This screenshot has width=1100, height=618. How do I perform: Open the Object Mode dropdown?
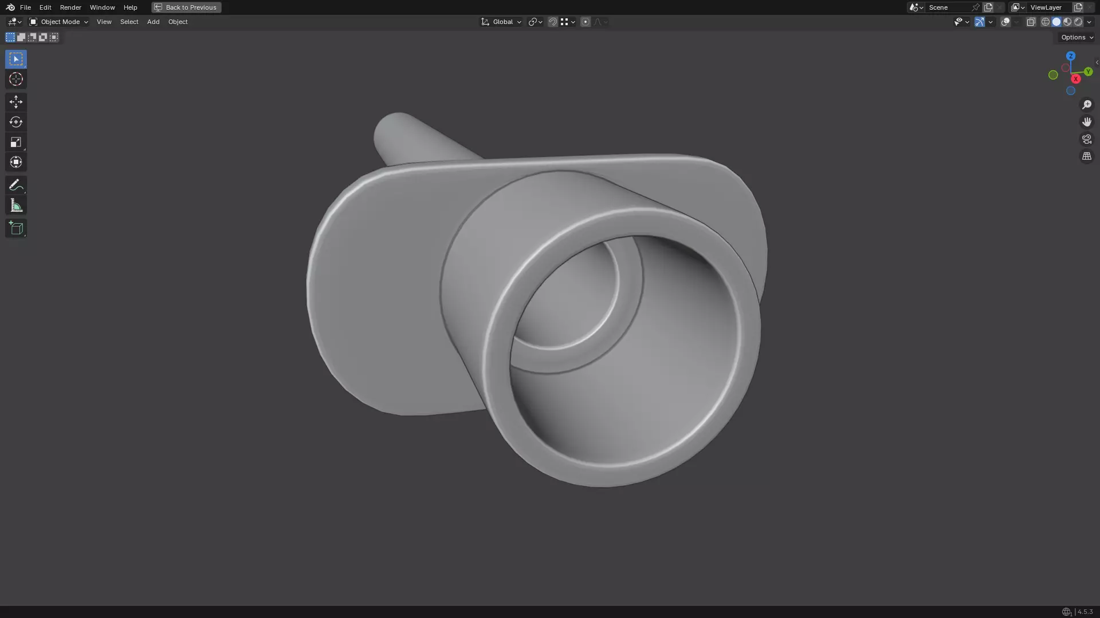coord(59,22)
